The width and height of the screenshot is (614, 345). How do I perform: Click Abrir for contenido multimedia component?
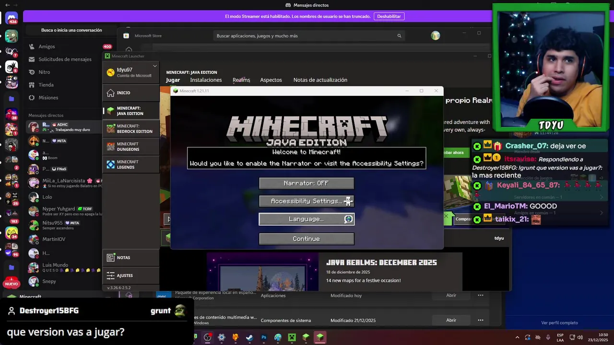[451, 320]
